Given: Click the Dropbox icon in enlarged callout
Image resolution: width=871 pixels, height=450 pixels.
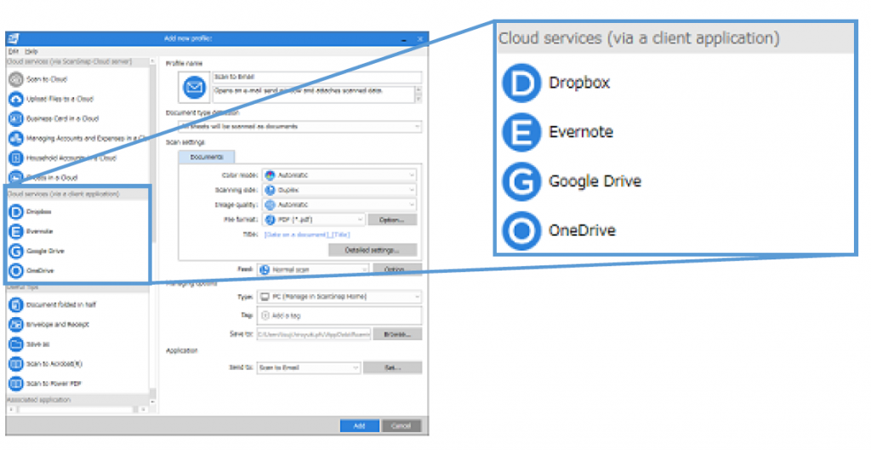Looking at the screenshot, I should point(521,83).
